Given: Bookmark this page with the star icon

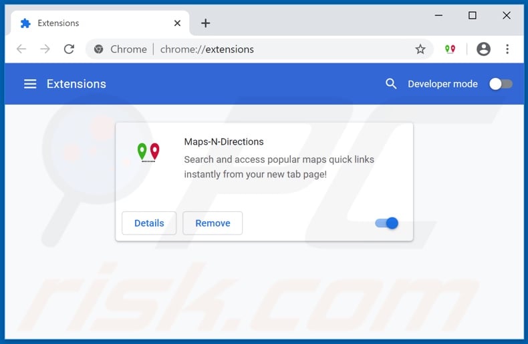Looking at the screenshot, I should 420,49.
